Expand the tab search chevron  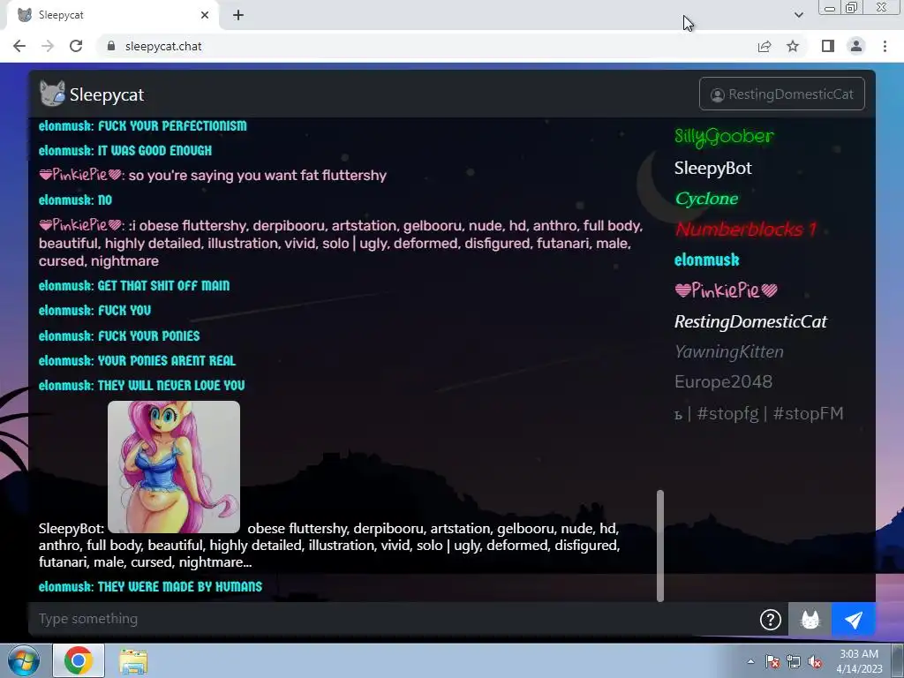[798, 15]
